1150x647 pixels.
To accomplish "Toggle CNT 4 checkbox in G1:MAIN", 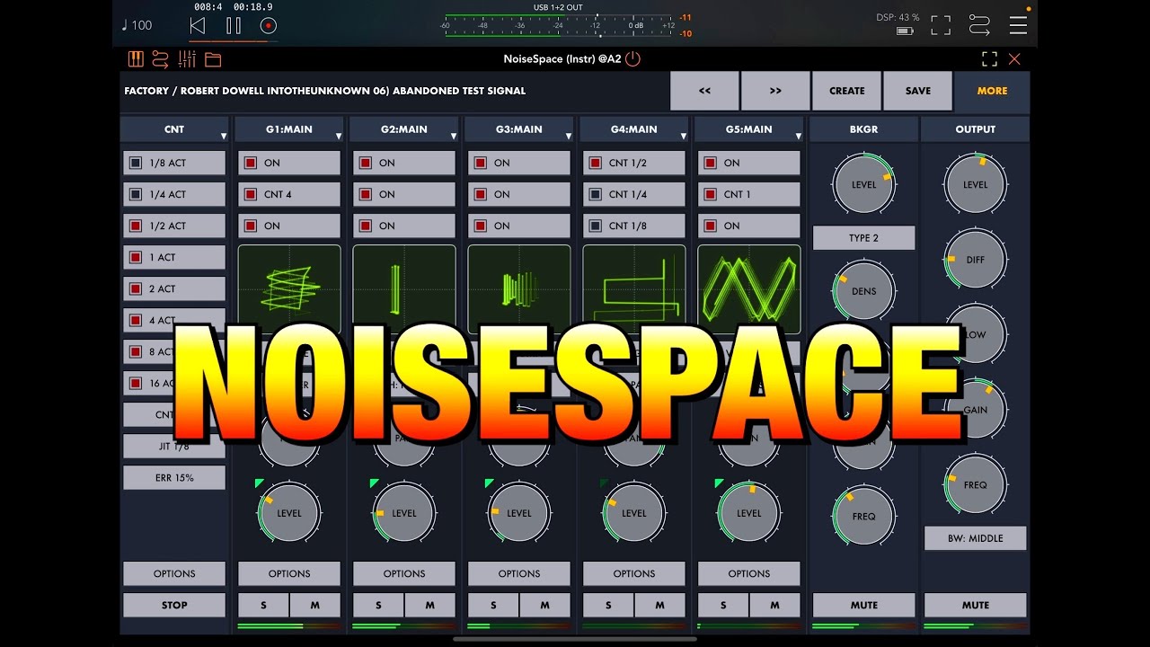I will (x=251, y=194).
